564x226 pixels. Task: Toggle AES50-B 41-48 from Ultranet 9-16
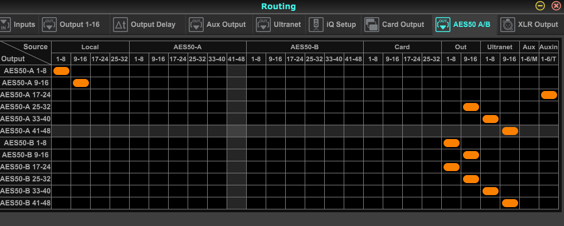coord(509,203)
